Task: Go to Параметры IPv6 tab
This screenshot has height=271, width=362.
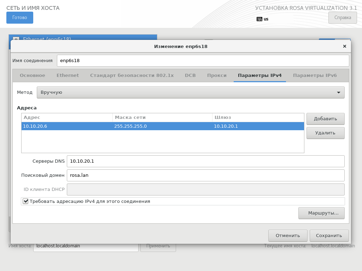Action: [x=315, y=76]
